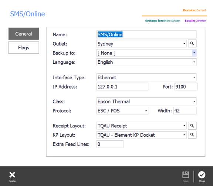Click the Revision: Current link
The height and width of the screenshot is (186, 213).
click(195, 10)
